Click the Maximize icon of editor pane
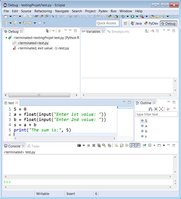Screen dimensions: 181x199 point(129,102)
